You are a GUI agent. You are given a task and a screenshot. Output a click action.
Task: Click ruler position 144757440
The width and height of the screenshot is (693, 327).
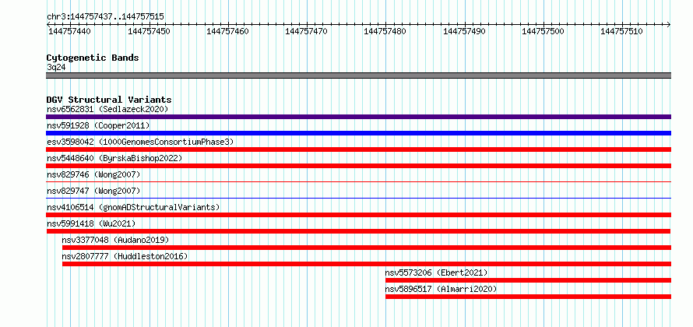point(69,31)
